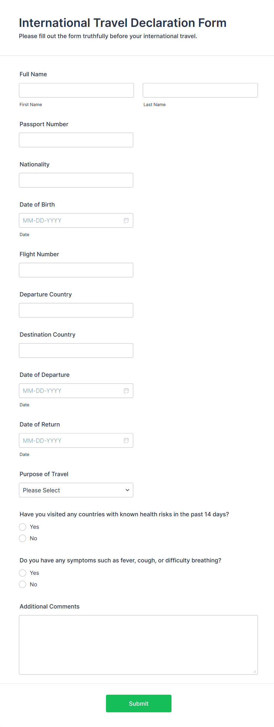Viewport: 274px width, 727px height.
Task: Click the Purpose of Travel chevron arrow
Action: 127,490
